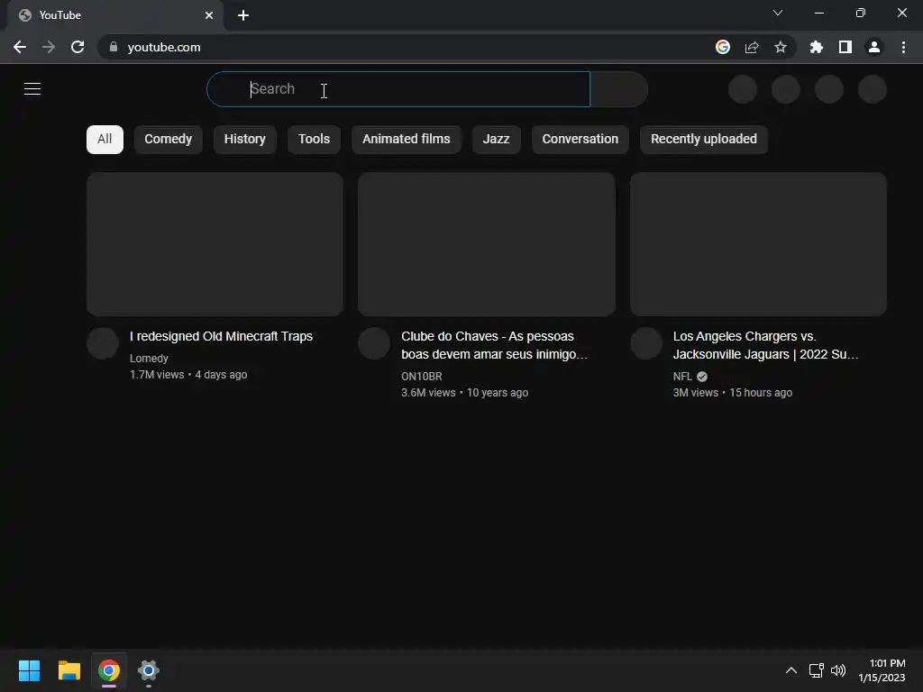Filter by Jazz chip
Screen dimensions: 923x692
coord(497,140)
